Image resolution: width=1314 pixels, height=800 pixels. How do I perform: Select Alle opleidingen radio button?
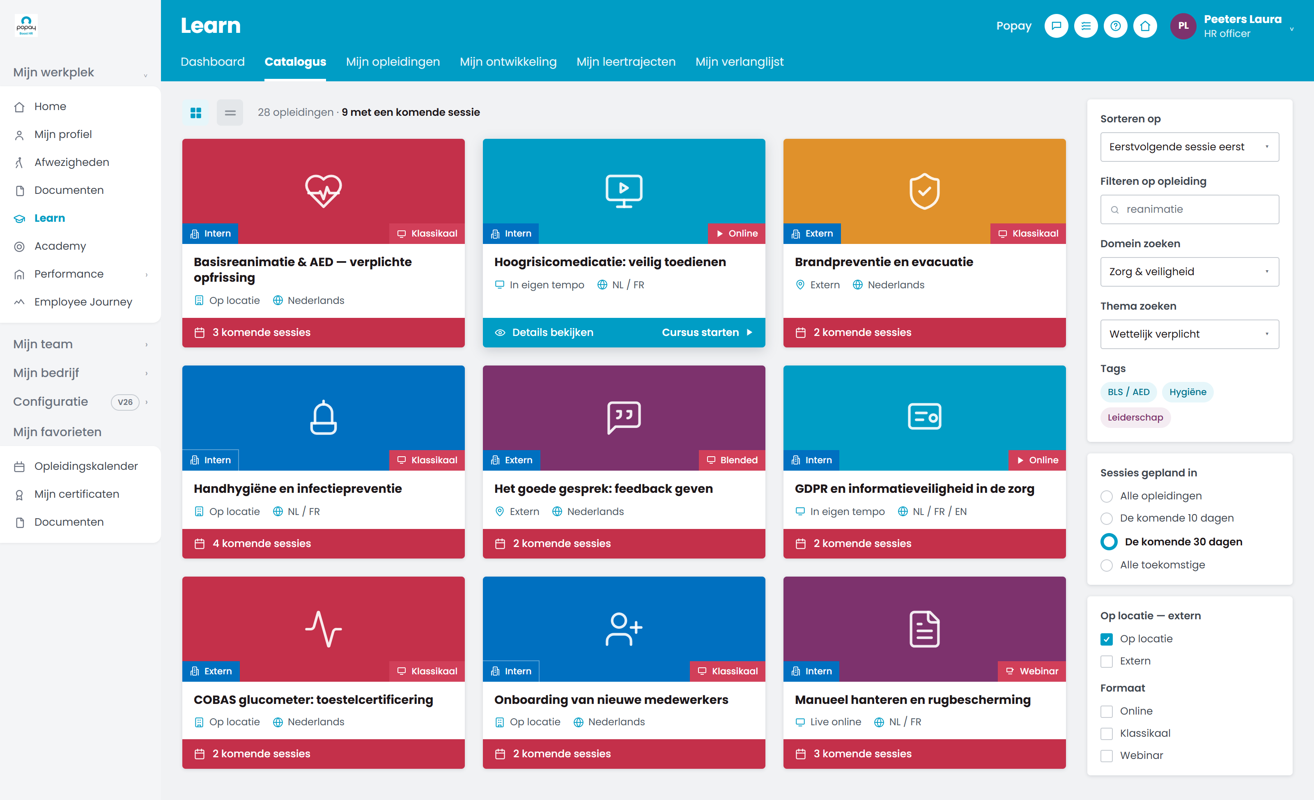tap(1107, 496)
